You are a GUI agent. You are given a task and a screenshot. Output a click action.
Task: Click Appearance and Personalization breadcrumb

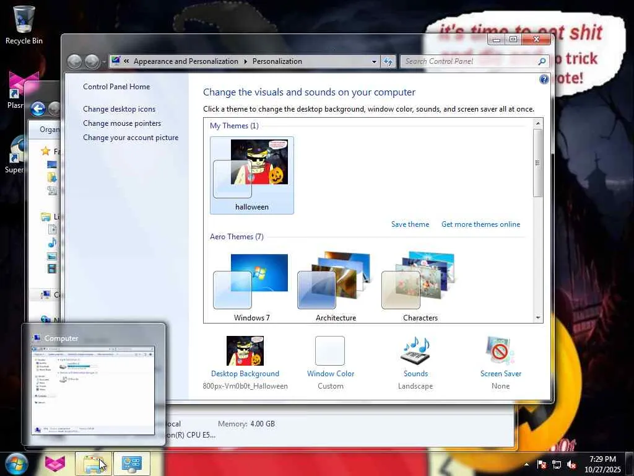(x=186, y=61)
